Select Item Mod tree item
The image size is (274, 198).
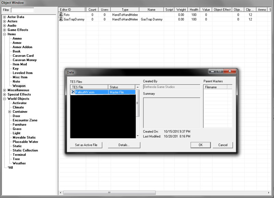pos(20,64)
